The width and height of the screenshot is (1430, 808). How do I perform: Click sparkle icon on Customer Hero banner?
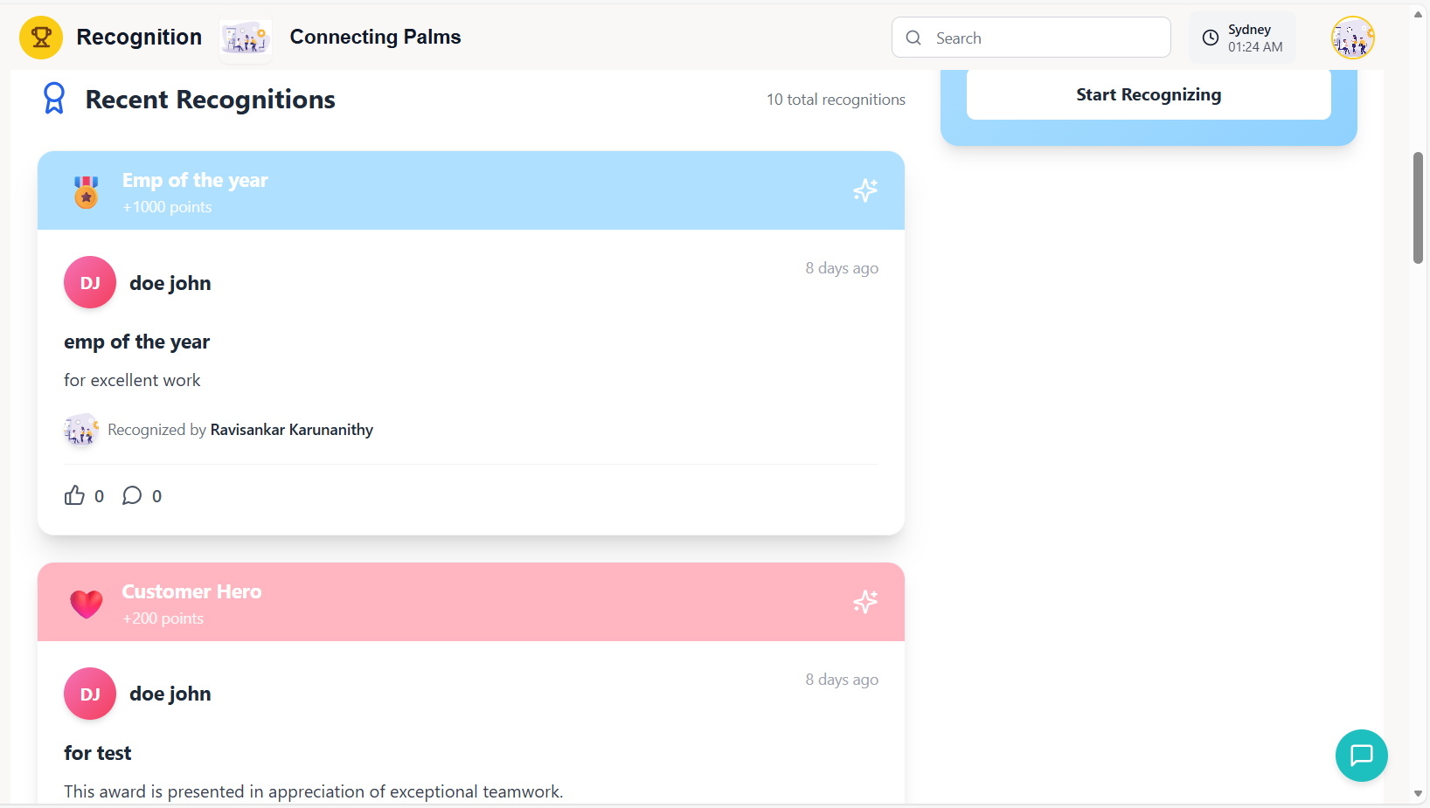pyautogui.click(x=864, y=602)
